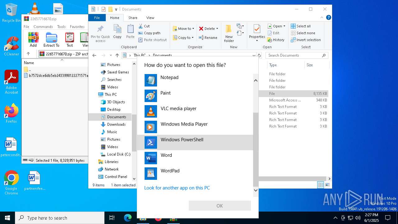The width and height of the screenshot is (398, 224).
Task: Open the Properties dropdown arrow
Action: tap(257, 41)
